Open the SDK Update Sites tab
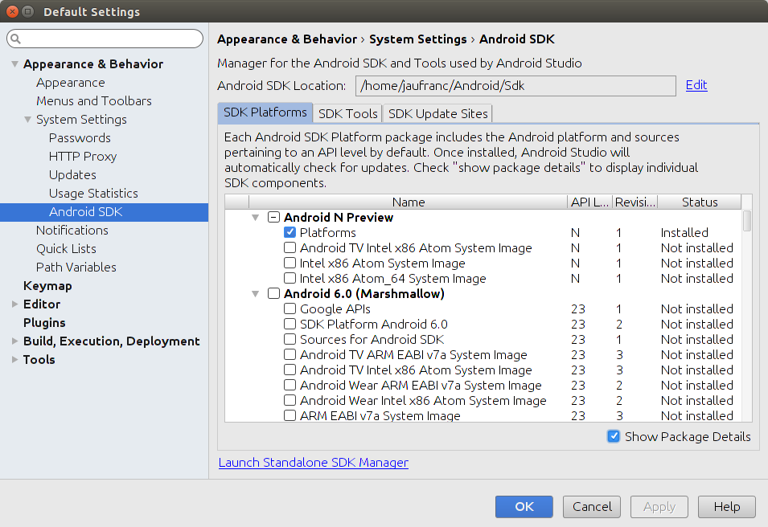 437,113
